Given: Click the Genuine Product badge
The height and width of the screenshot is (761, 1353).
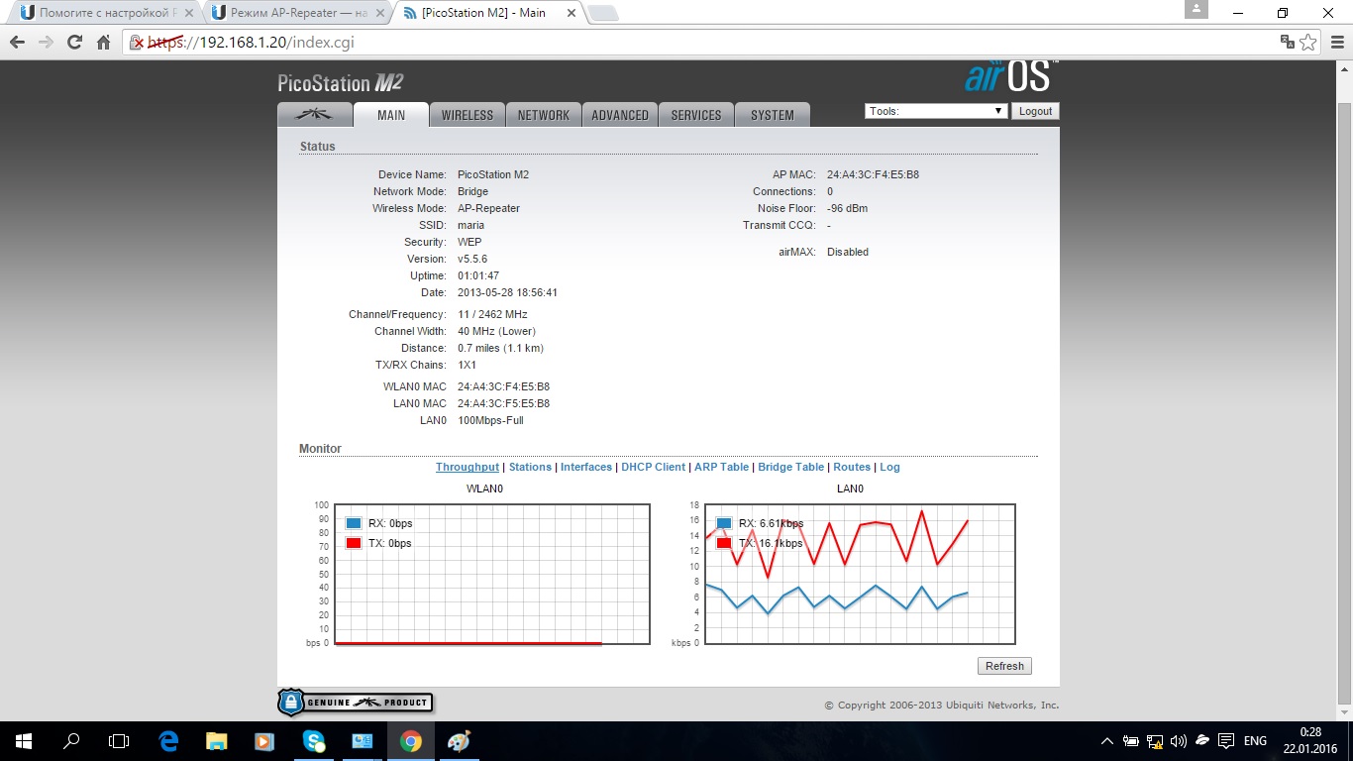Looking at the screenshot, I should (356, 703).
